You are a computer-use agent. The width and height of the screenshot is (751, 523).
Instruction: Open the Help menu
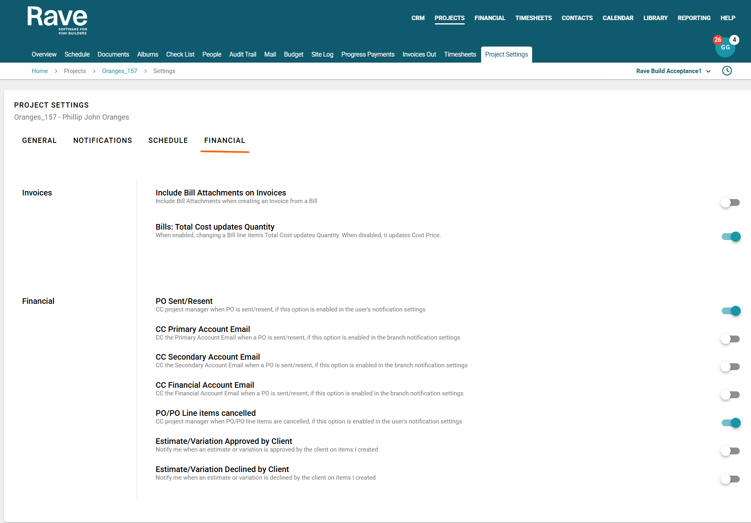click(728, 18)
